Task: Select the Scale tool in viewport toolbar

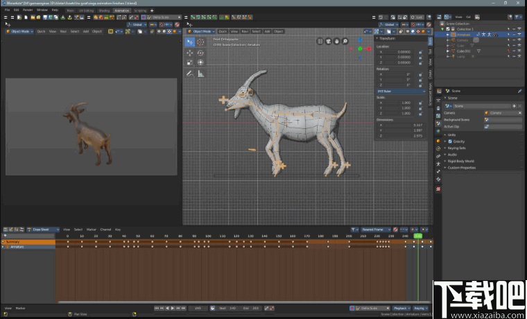Action: 190,62
